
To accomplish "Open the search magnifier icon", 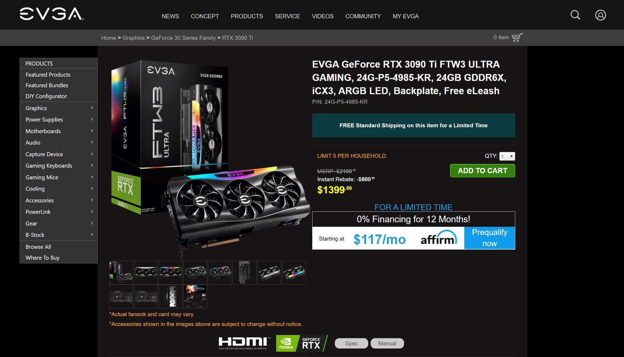I will point(575,15).
